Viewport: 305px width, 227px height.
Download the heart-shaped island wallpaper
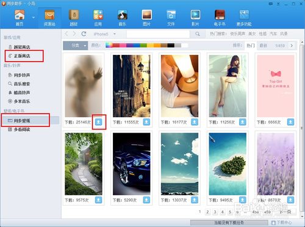click(242, 200)
